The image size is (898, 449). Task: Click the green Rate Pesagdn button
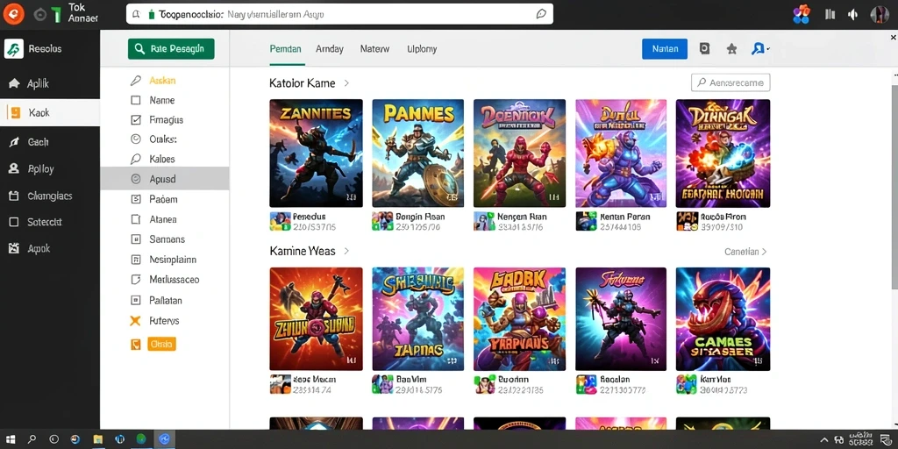point(171,49)
